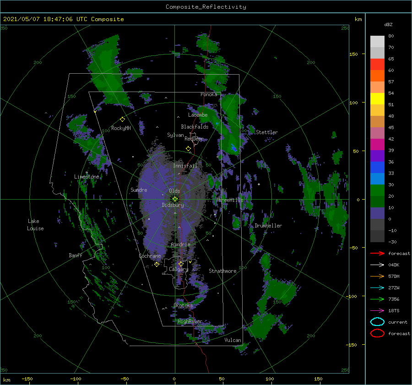This screenshot has height=385, width=412.
Task: Click the orange swatch between 60 and 57 dBZ
Action: tap(377, 76)
